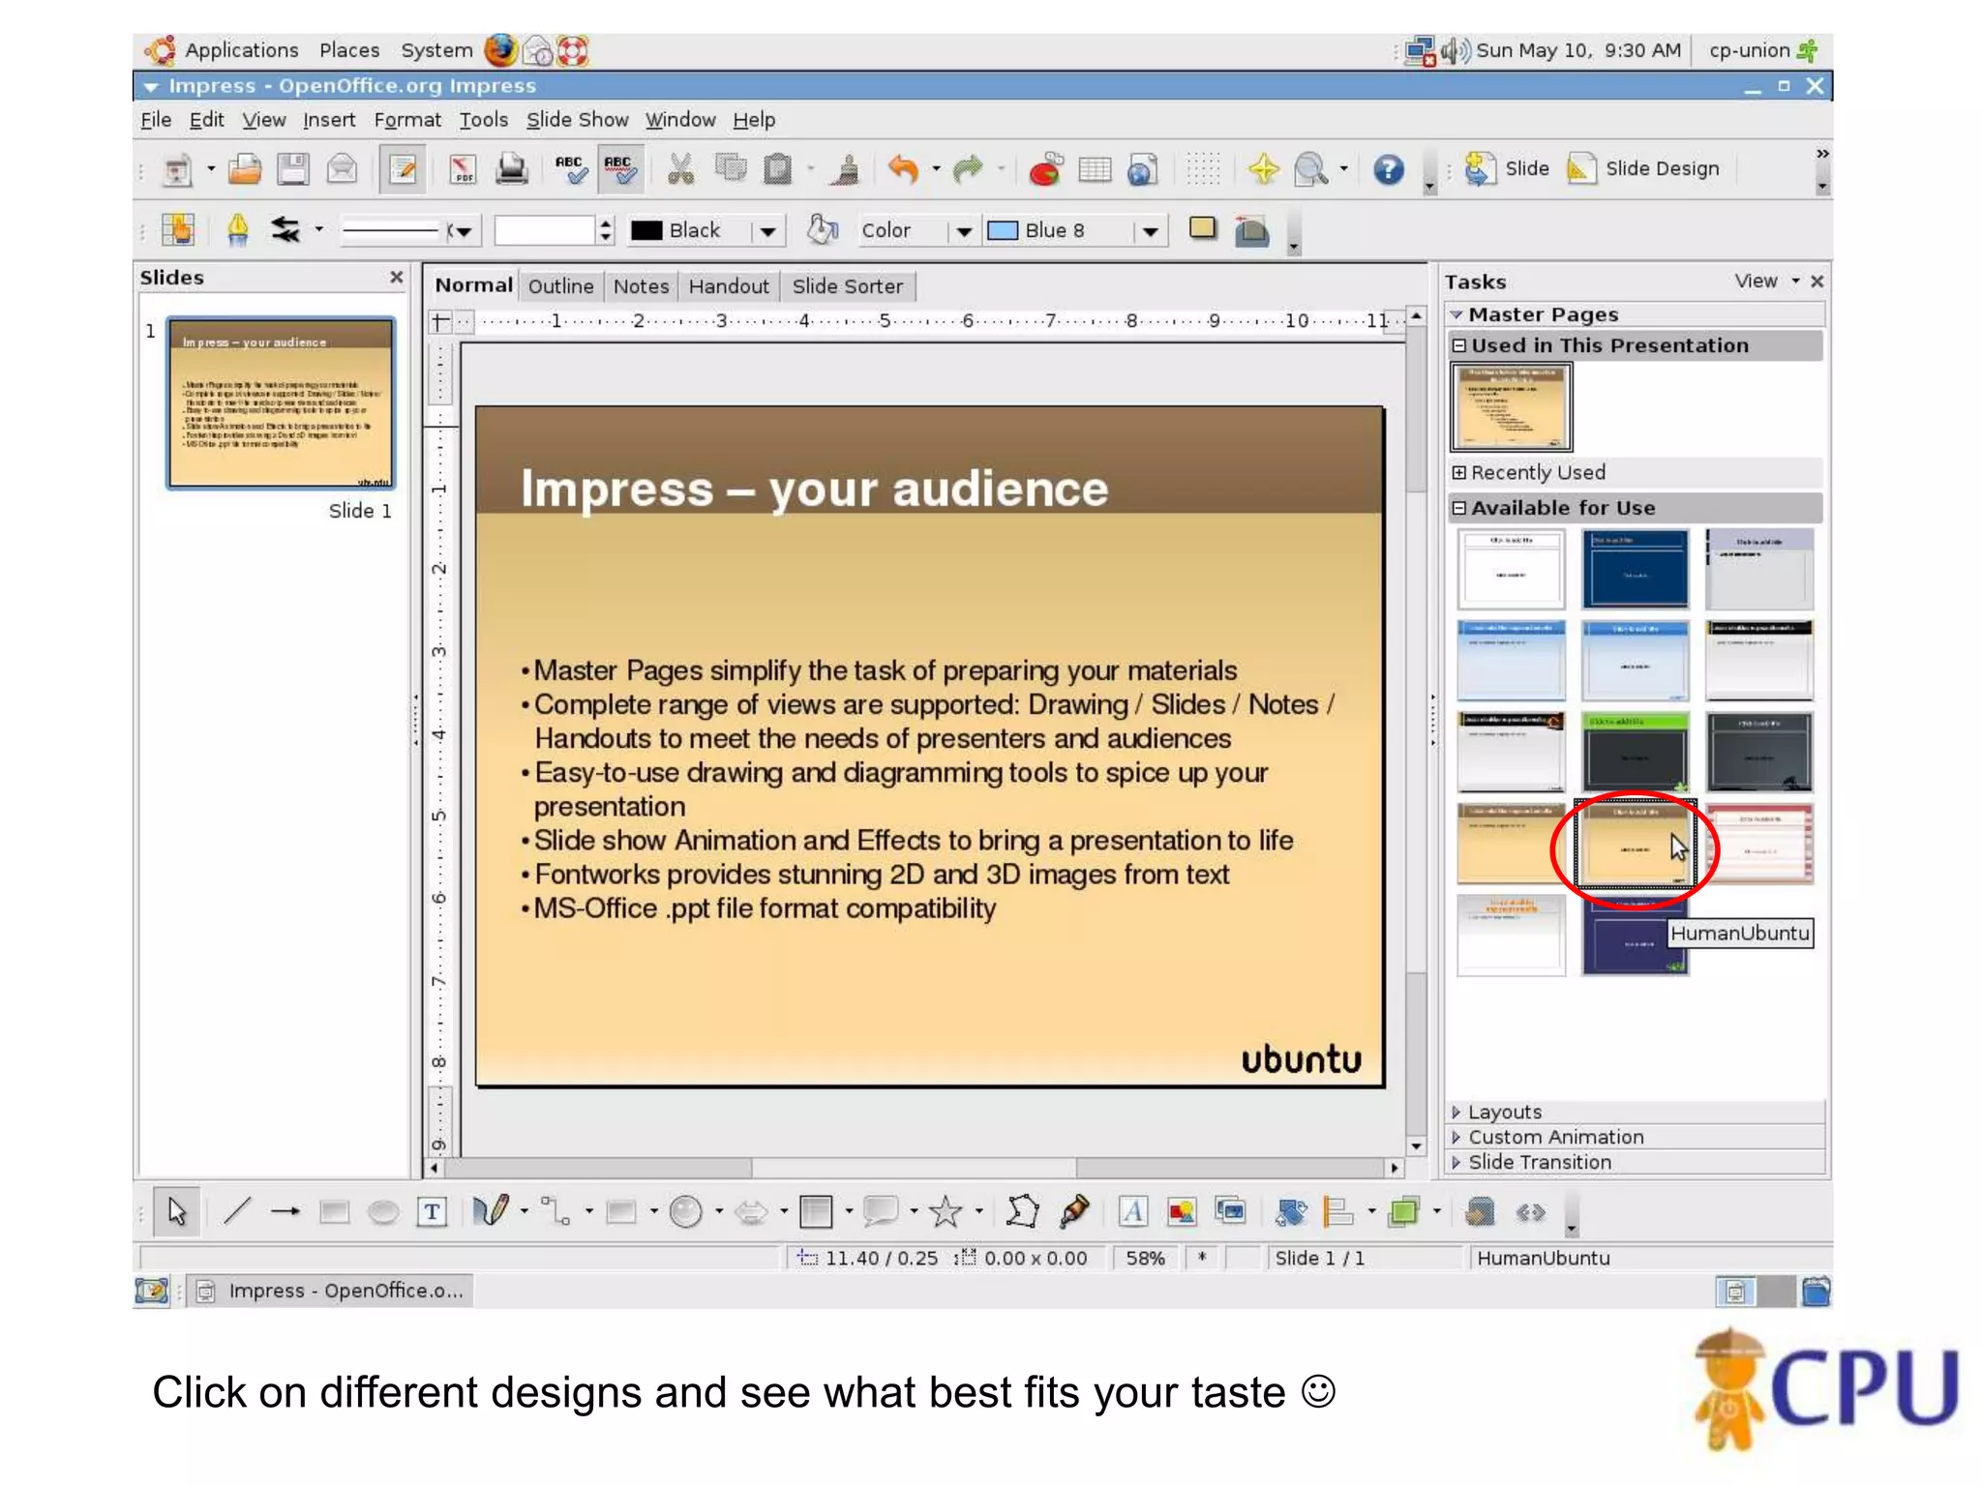The height and width of the screenshot is (1486, 1982).
Task: Select the green header master page thumbnail
Action: pos(1636,752)
